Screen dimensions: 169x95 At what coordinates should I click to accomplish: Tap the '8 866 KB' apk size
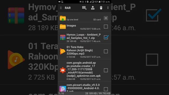click(71, 79)
